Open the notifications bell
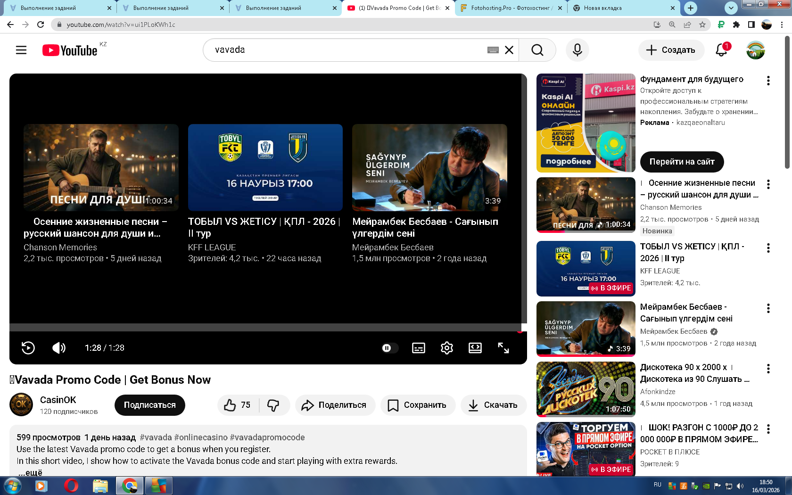792x495 pixels. pos(721,50)
